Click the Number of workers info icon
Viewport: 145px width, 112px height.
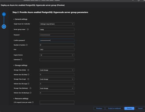point(27,45)
